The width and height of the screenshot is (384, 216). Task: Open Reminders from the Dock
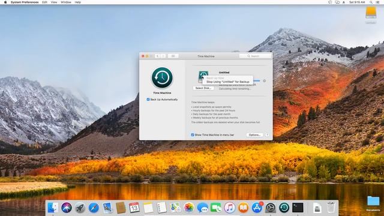[x=161, y=208]
